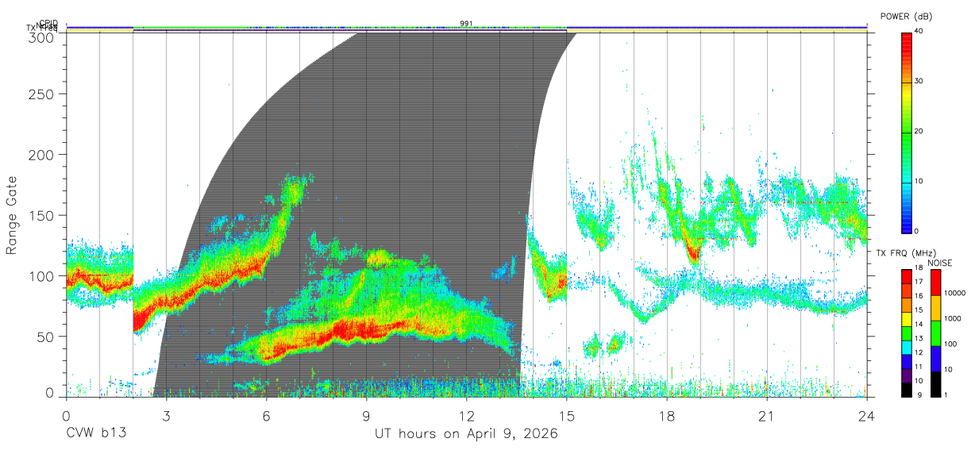
Task: Click the 300 tick on Range Gate axis
Action: click(x=43, y=37)
